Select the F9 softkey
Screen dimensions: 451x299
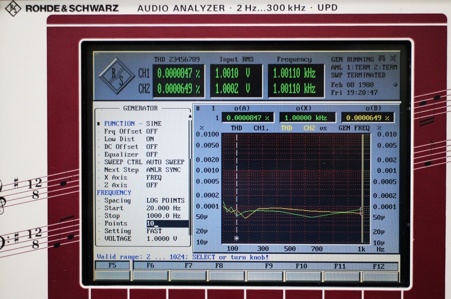(269, 266)
